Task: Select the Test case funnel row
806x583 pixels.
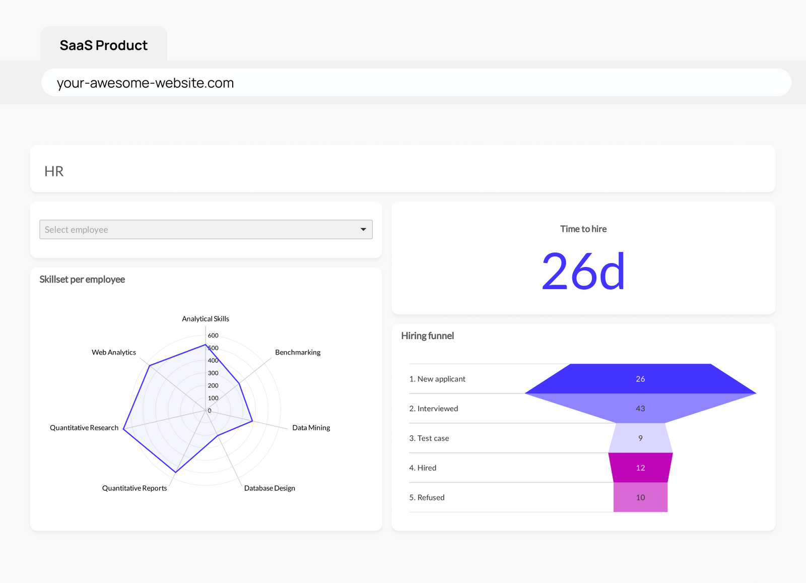Action: (640, 438)
